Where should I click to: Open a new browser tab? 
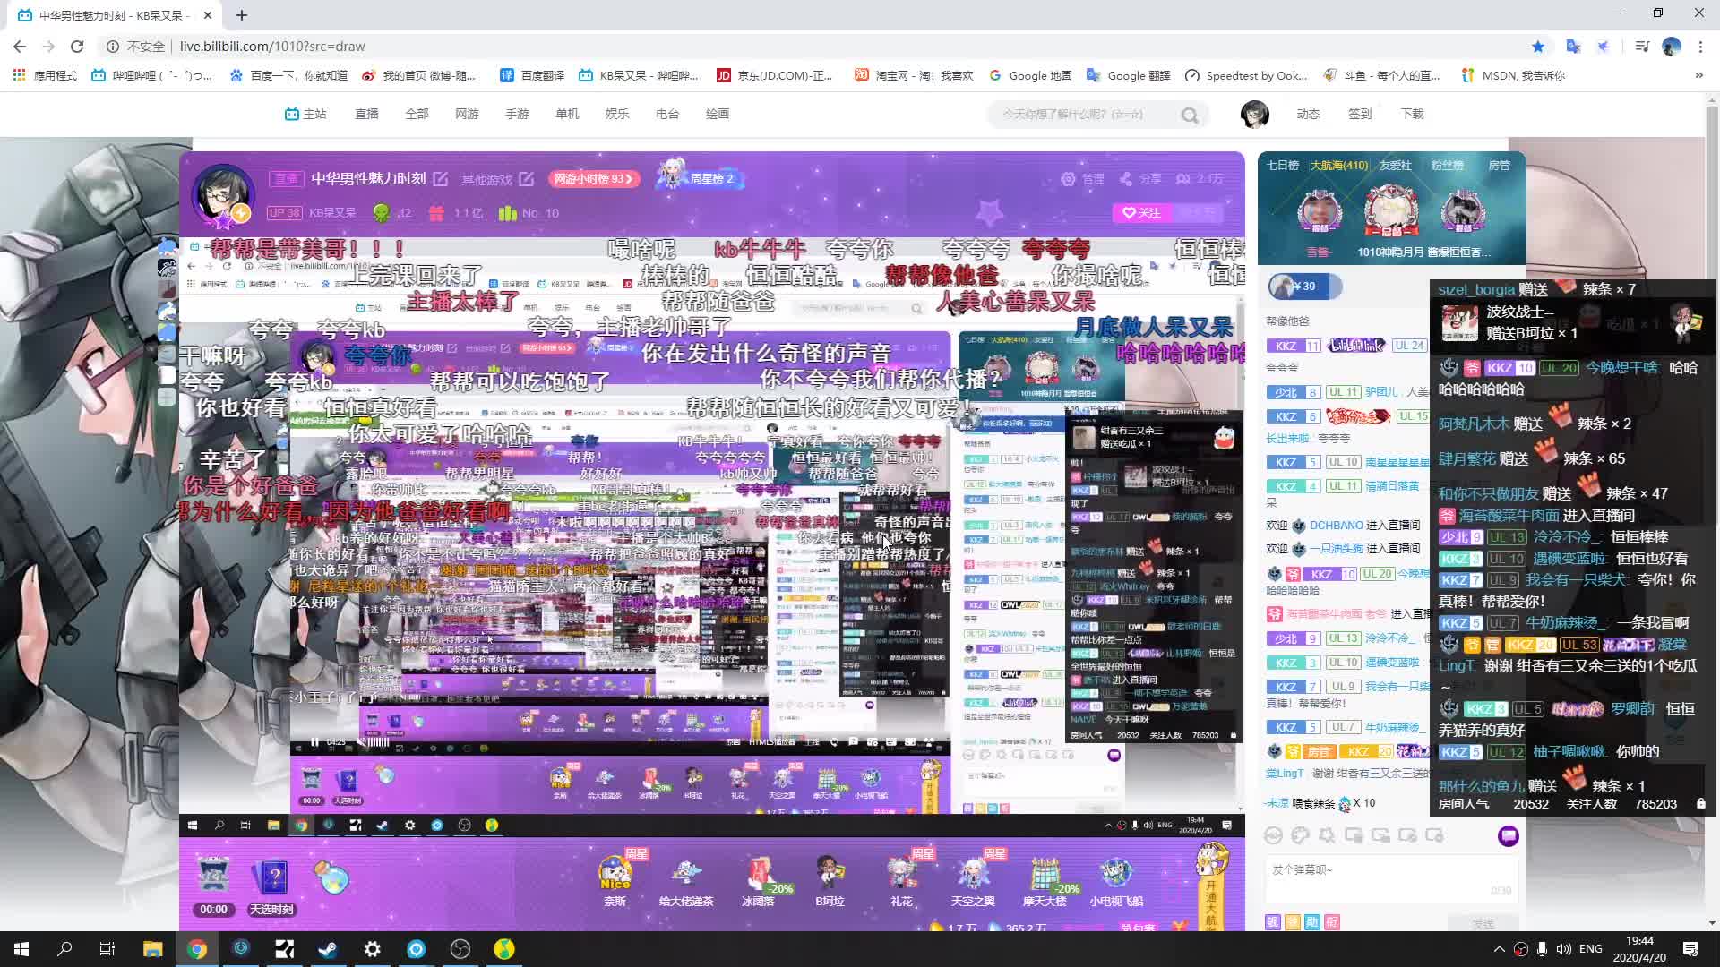[242, 15]
